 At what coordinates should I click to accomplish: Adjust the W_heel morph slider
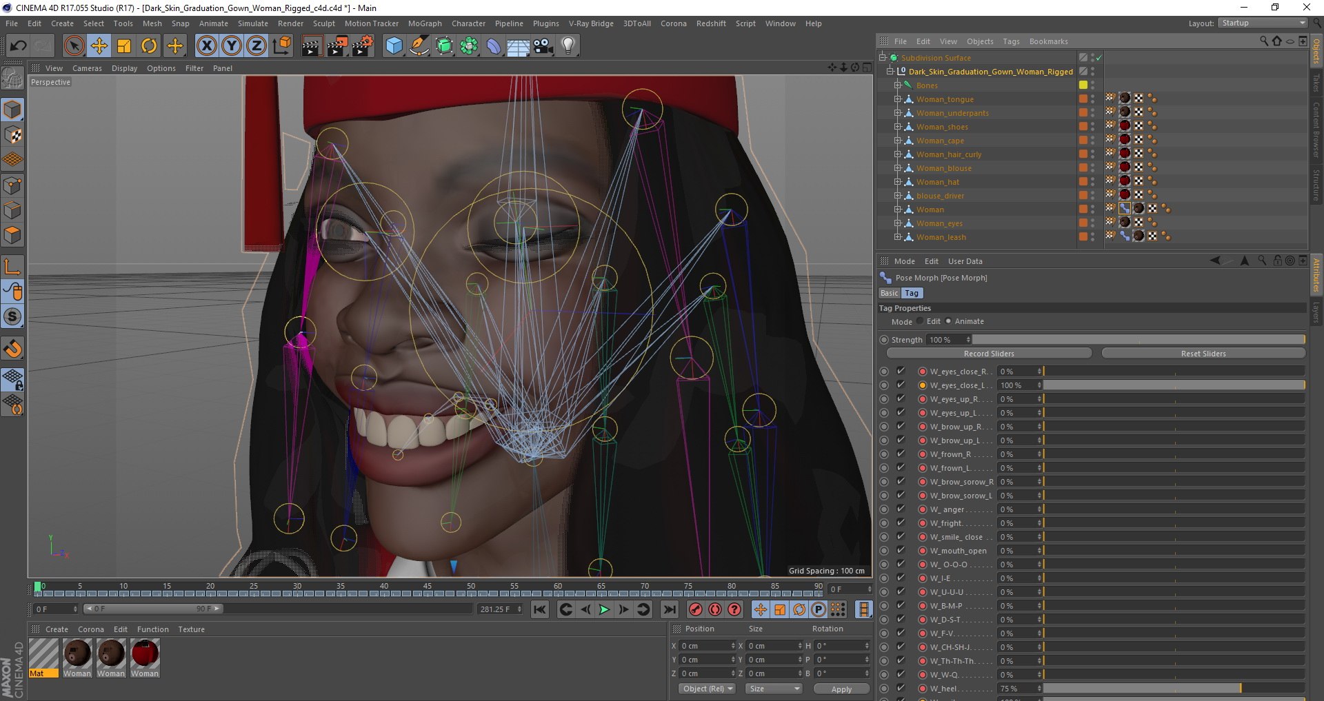tap(1174, 688)
